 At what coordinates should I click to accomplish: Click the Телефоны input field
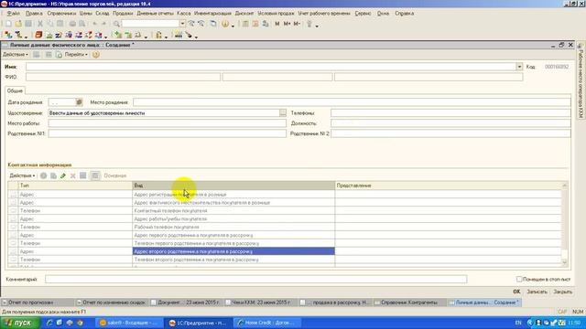pos(450,112)
